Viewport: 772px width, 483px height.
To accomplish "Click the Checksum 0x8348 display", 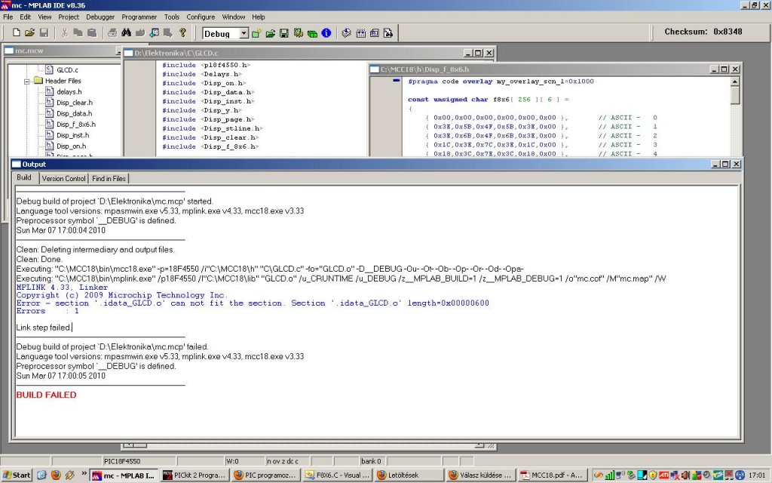I will click(x=703, y=32).
